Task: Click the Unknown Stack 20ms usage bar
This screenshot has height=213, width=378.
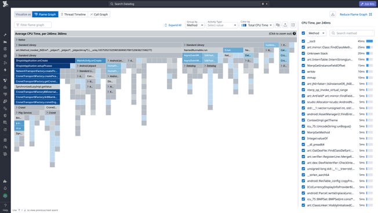Action: 369,53
